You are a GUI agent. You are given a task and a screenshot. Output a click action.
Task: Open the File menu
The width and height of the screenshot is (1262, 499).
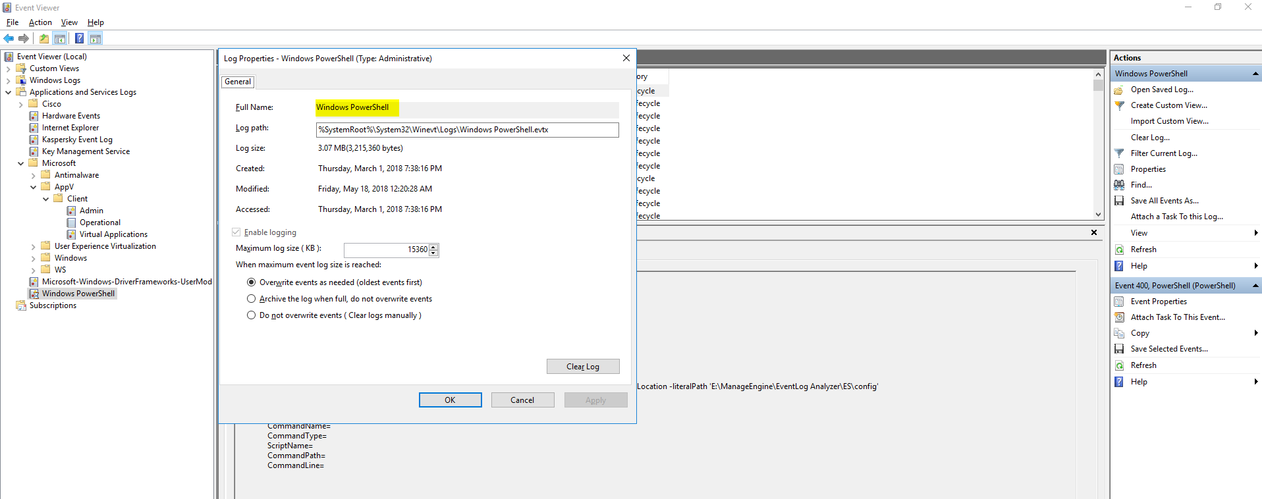coord(13,22)
